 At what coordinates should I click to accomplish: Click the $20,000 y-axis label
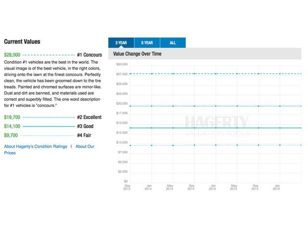[122, 103]
